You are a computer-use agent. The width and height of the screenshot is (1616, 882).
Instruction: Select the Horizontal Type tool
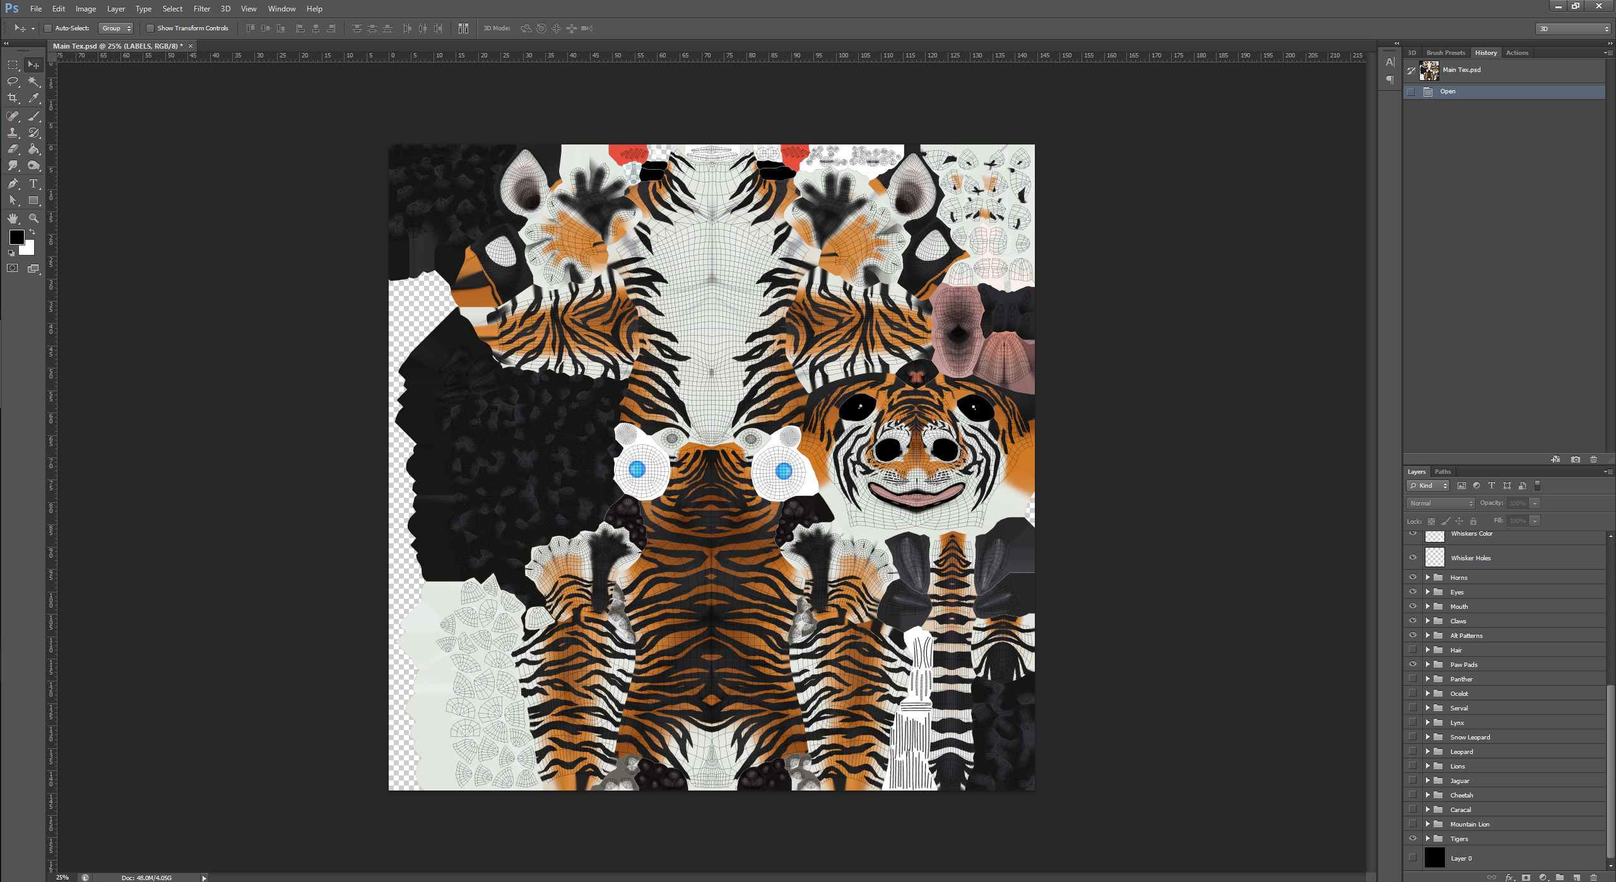pyautogui.click(x=34, y=184)
